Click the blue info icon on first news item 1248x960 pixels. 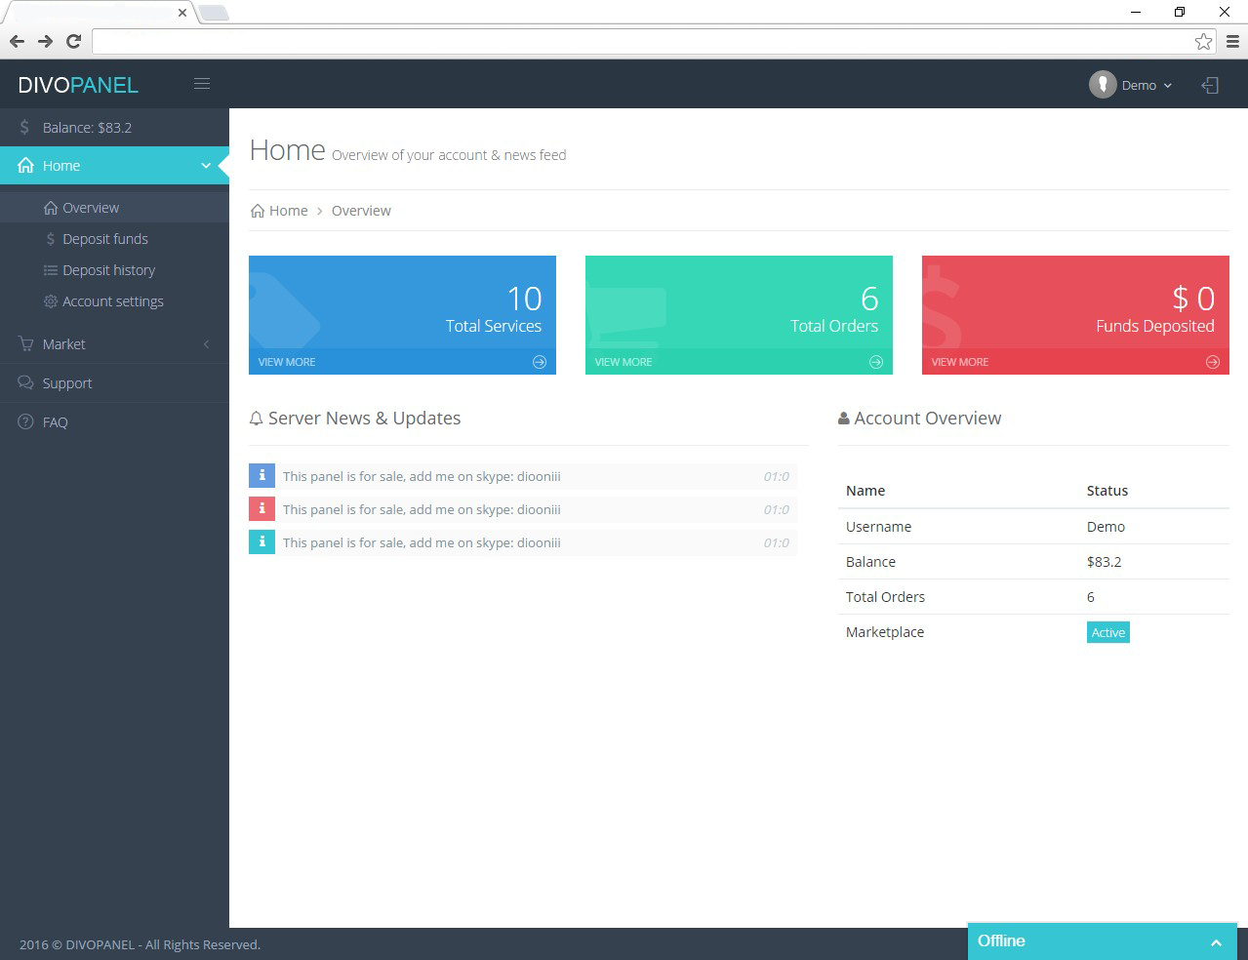click(x=262, y=476)
